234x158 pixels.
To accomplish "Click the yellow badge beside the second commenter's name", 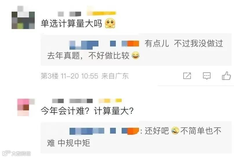I will 110,100.
